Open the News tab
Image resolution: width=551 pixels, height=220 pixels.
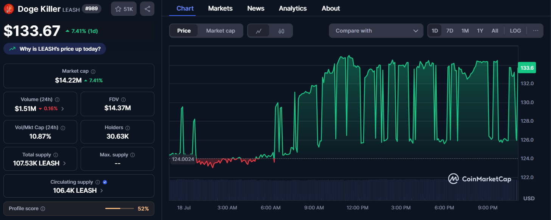tap(256, 8)
